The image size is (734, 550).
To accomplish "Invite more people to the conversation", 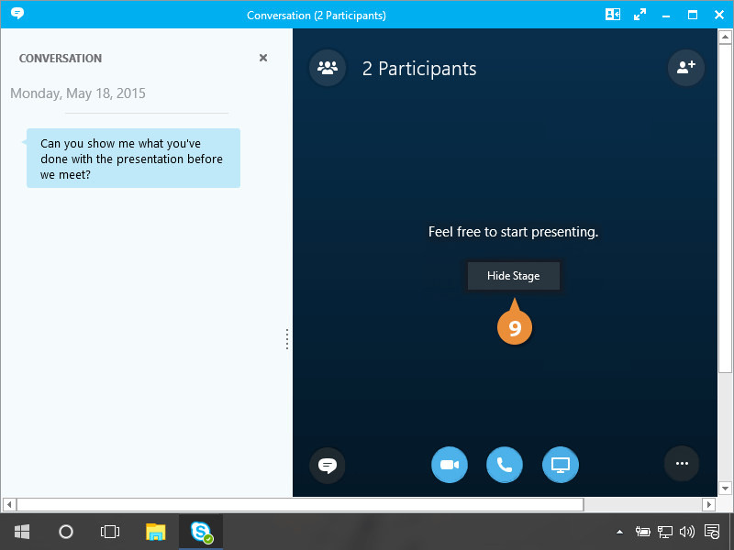I will click(x=685, y=68).
